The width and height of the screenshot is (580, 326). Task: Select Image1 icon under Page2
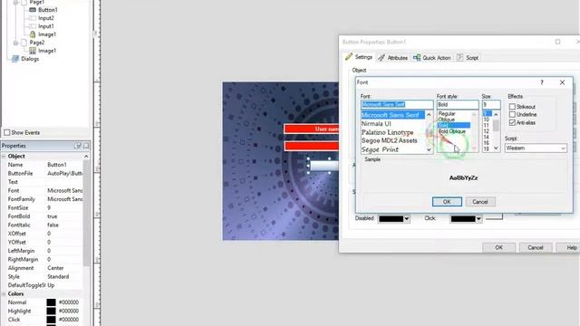point(33,51)
